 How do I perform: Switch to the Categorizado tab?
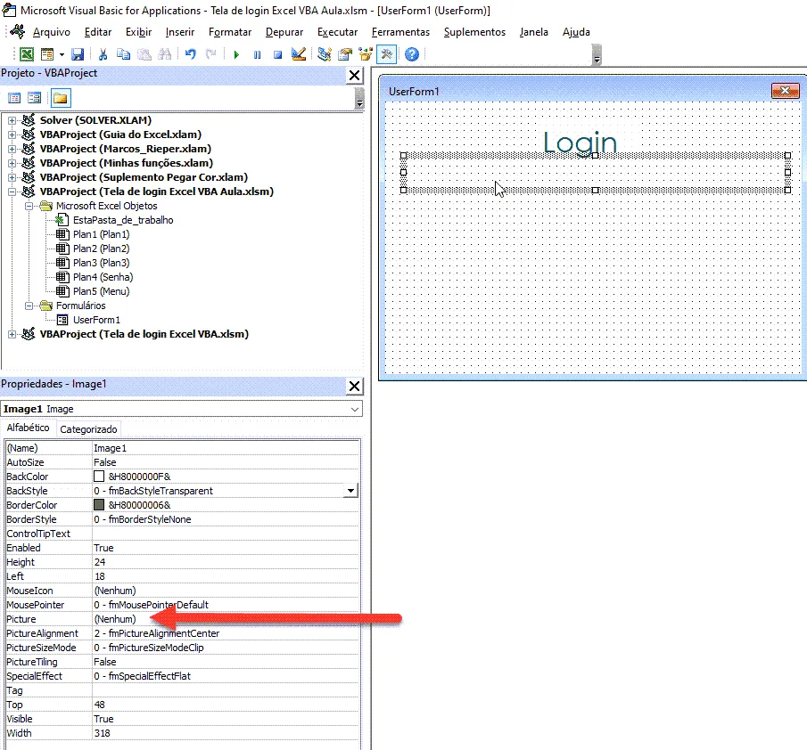88,429
